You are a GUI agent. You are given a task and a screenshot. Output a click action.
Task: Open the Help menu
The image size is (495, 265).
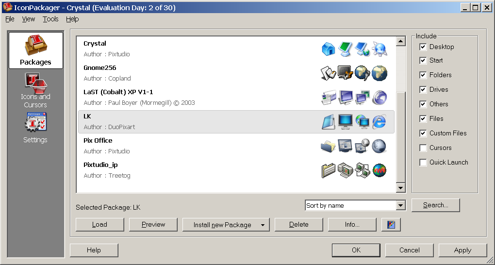(x=72, y=19)
